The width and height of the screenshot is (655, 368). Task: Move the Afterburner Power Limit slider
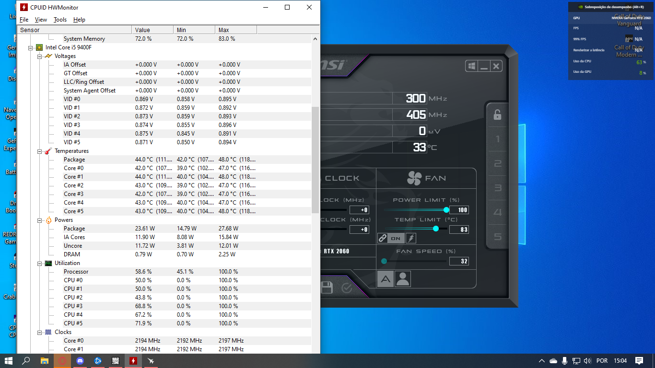(x=446, y=210)
